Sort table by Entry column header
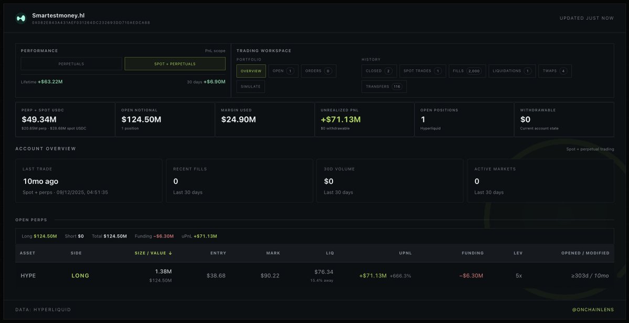Image resolution: width=629 pixels, height=323 pixels. 218,253
